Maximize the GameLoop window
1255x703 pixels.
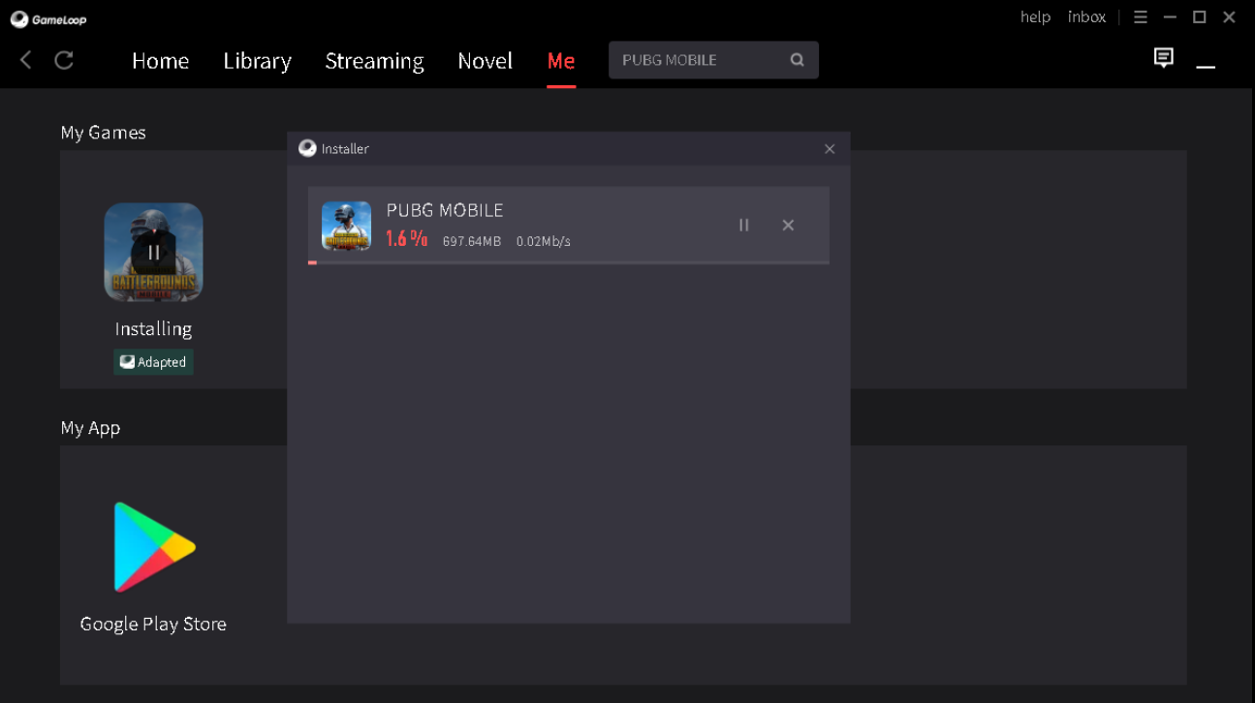point(1199,17)
